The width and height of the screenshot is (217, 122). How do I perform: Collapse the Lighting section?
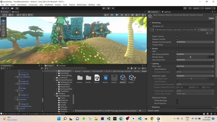[151, 63]
